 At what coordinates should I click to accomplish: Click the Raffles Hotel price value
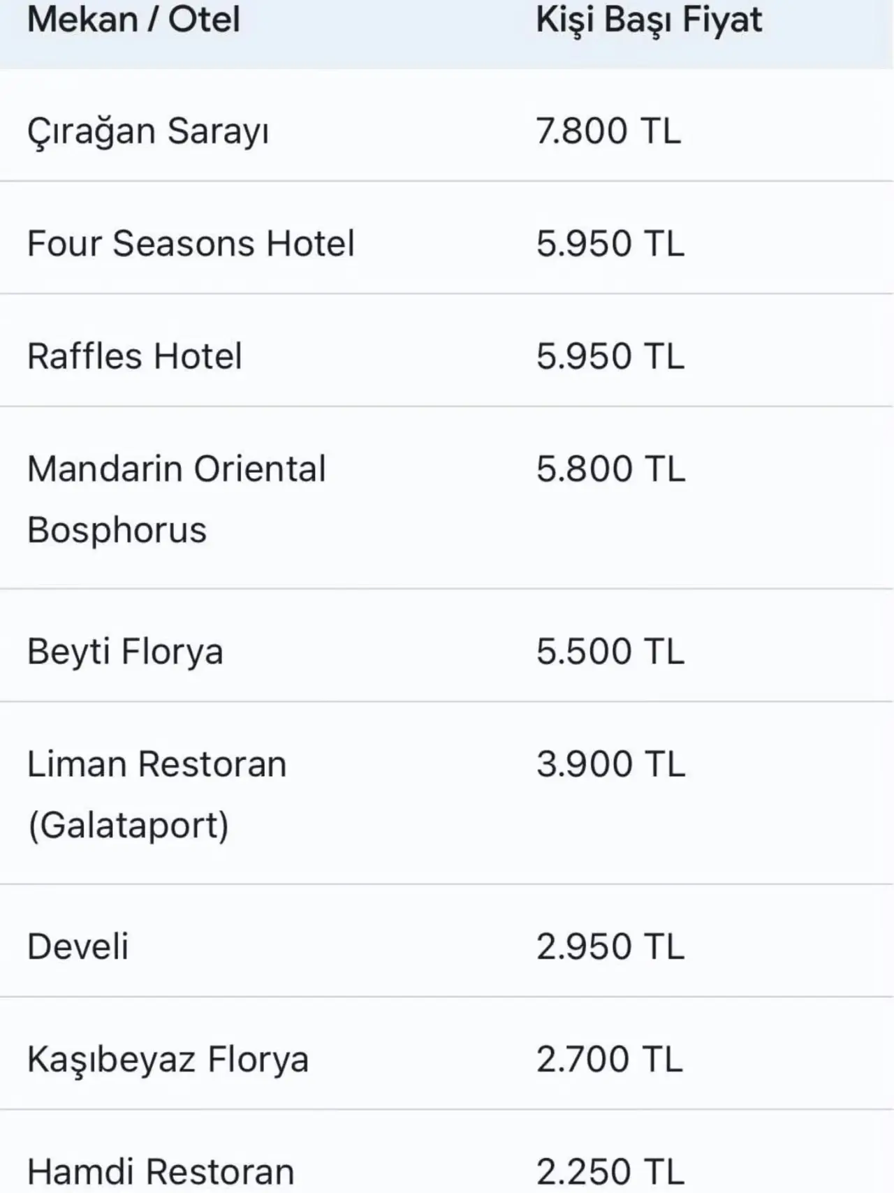click(610, 356)
